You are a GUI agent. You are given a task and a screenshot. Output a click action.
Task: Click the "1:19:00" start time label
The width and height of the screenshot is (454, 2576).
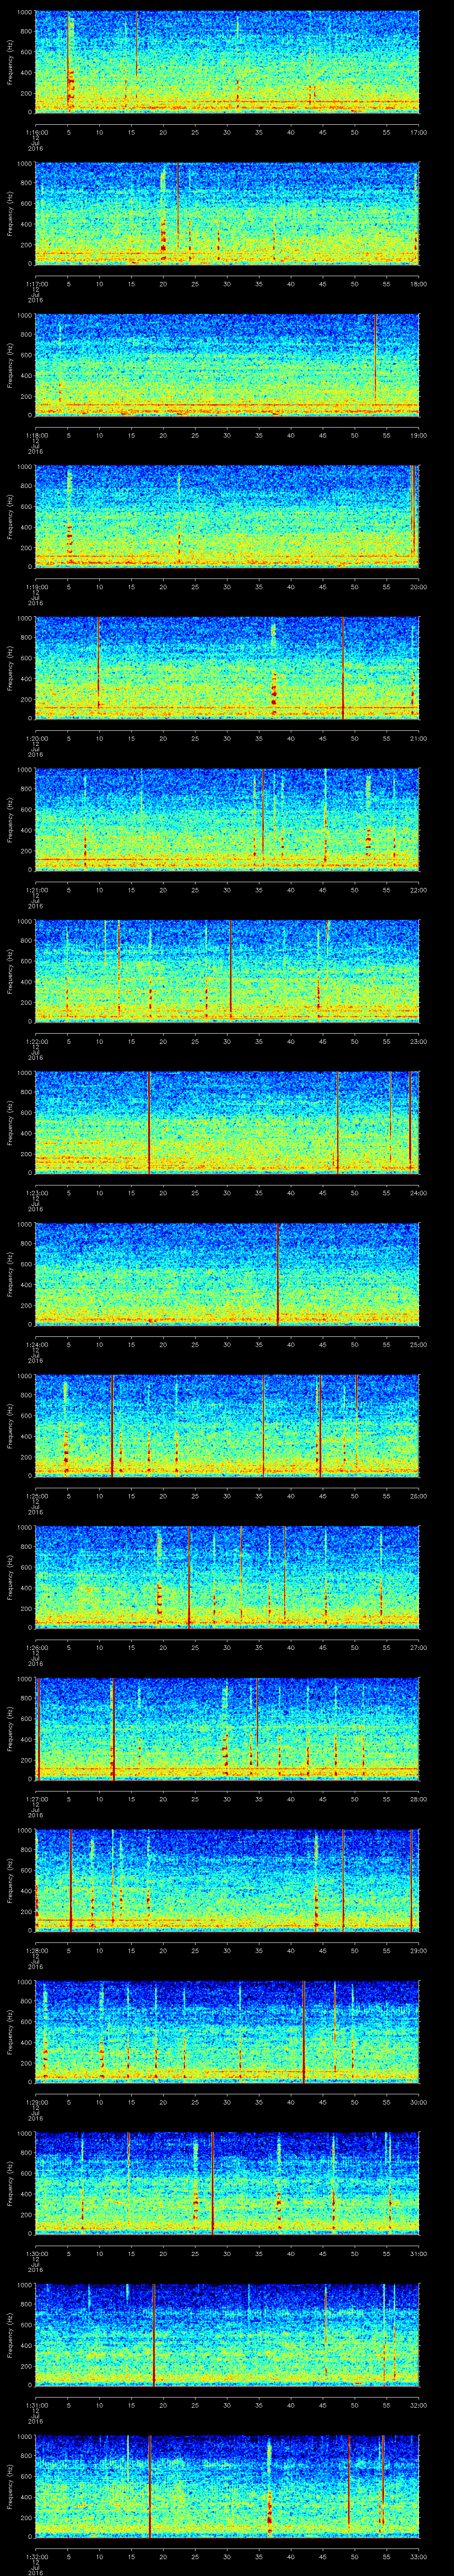point(36,586)
